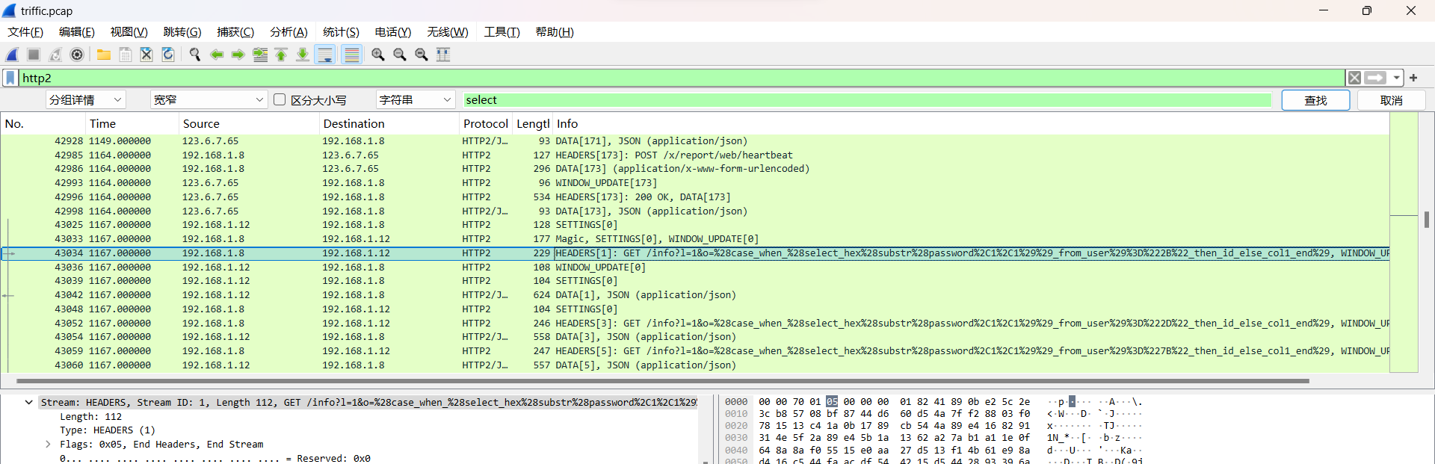Save the capture file icon

pyautogui.click(x=126, y=55)
